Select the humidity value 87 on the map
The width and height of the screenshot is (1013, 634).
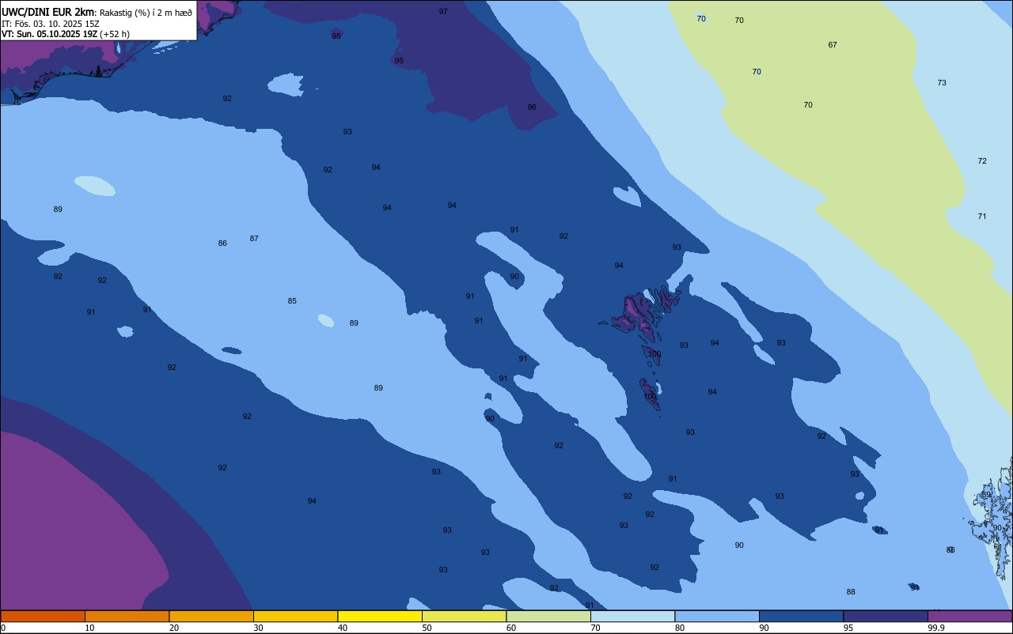pyautogui.click(x=254, y=239)
